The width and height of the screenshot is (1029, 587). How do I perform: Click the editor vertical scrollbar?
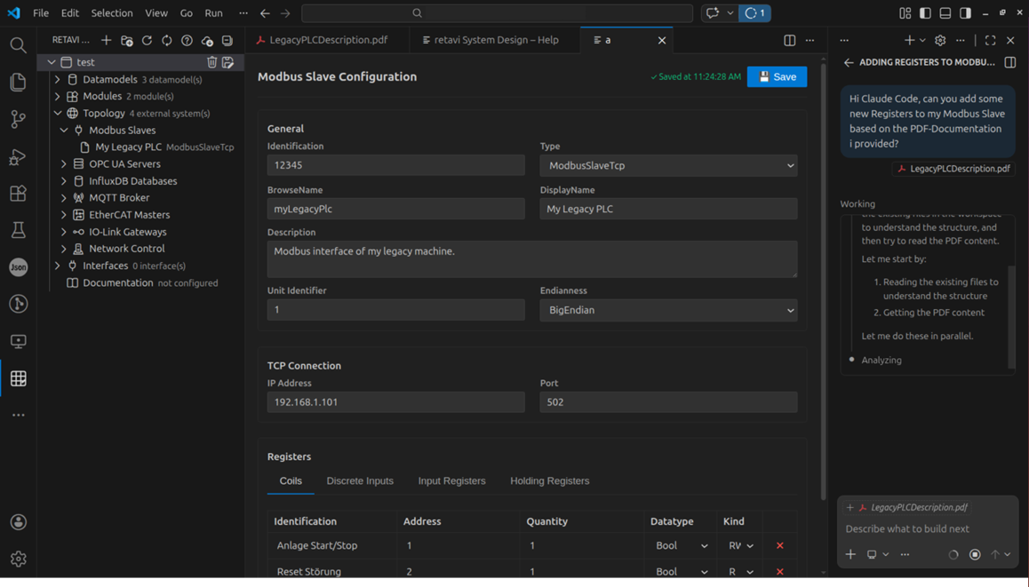tap(823, 282)
